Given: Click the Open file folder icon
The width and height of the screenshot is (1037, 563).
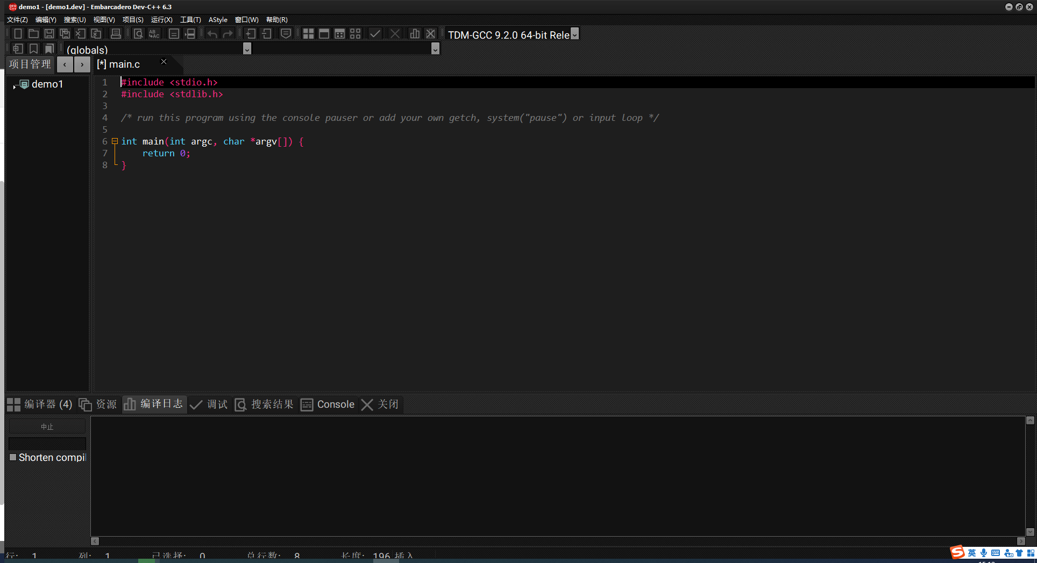Looking at the screenshot, I should [33, 34].
